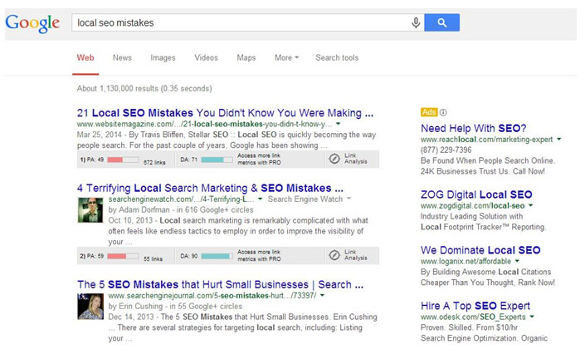Click the (877) 229-7396 phone number
This screenshot has height=359, width=585.
tap(446, 150)
